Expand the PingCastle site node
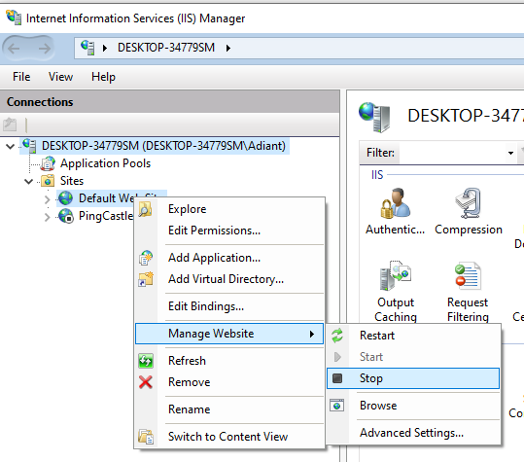Viewport: 524px width, 462px height. coord(47,217)
